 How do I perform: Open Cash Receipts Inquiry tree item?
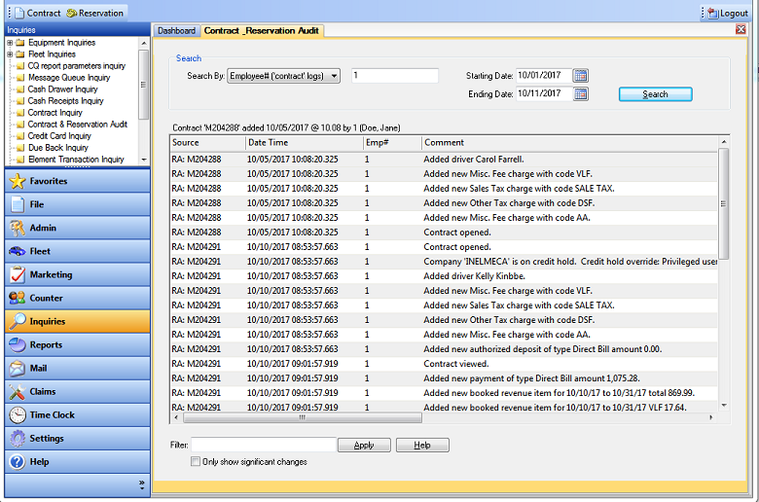coord(66,101)
